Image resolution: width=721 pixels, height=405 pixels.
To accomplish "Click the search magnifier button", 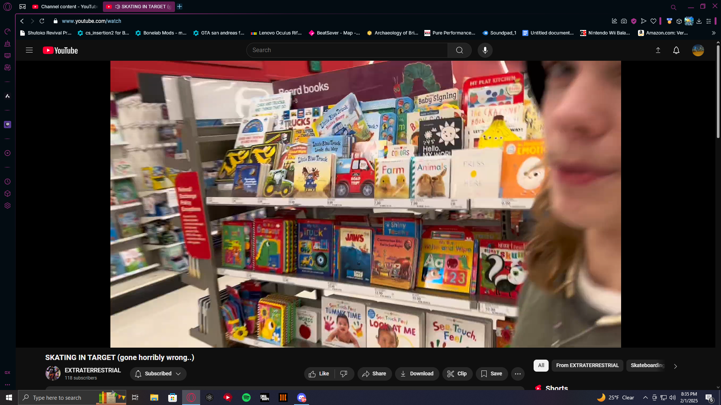I will (x=459, y=50).
